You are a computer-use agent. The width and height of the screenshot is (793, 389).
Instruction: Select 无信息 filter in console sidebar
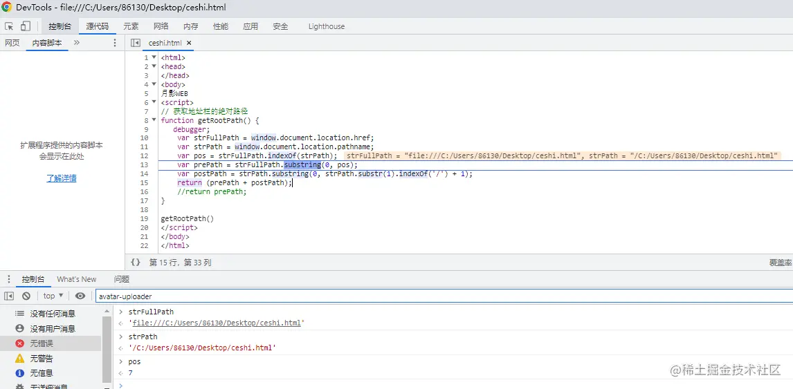click(x=51, y=373)
